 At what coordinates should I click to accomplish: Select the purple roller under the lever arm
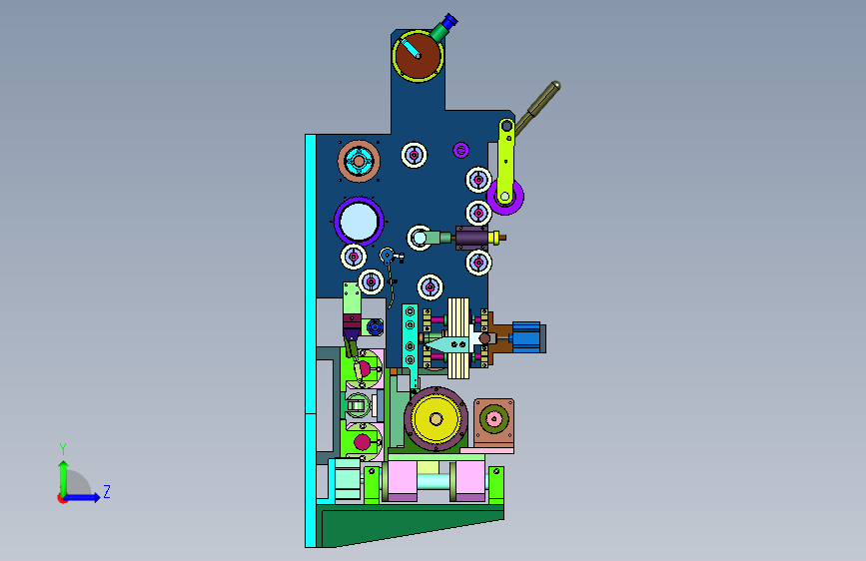click(x=505, y=199)
